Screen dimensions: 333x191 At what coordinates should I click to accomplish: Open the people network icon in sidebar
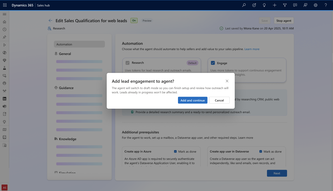click(4, 91)
